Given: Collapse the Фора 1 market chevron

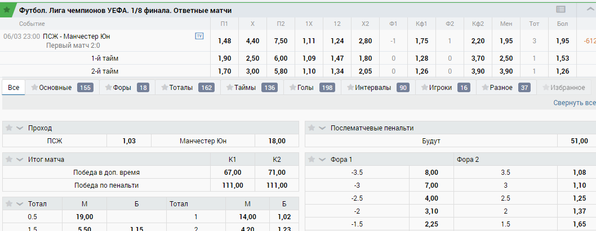Looking at the screenshot, I should [x=322, y=160].
